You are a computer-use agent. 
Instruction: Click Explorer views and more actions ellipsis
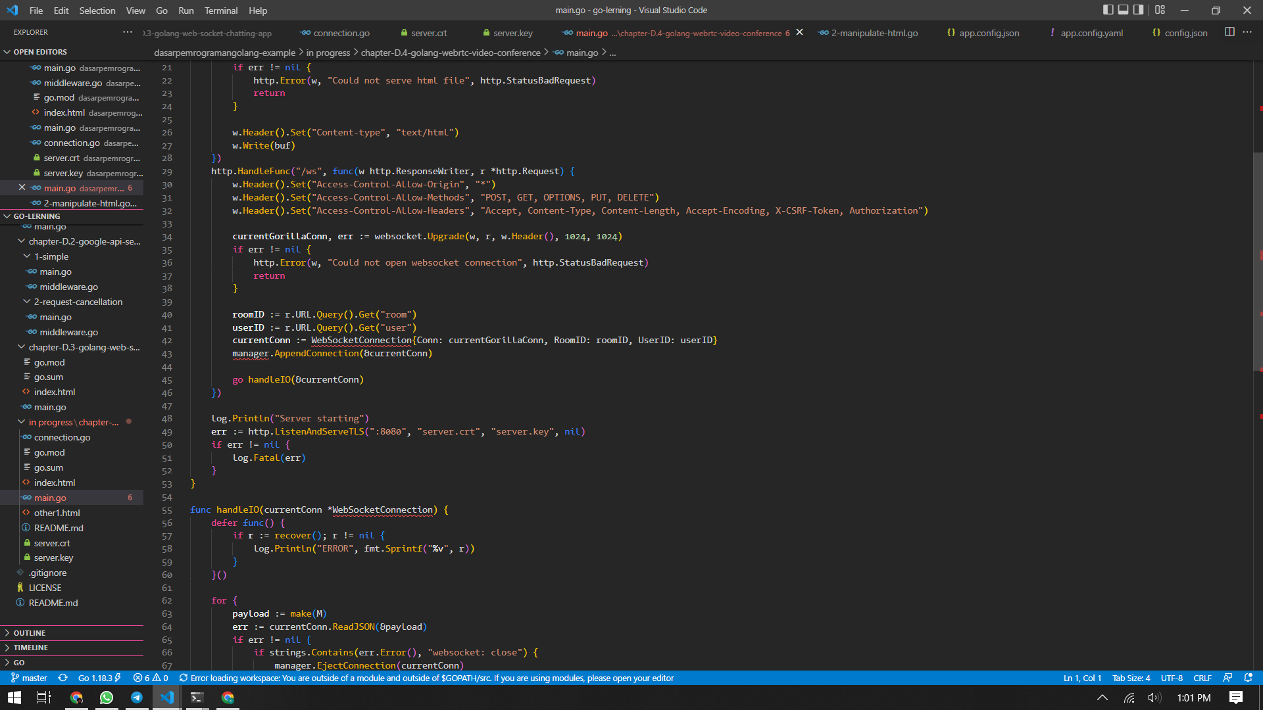(127, 32)
